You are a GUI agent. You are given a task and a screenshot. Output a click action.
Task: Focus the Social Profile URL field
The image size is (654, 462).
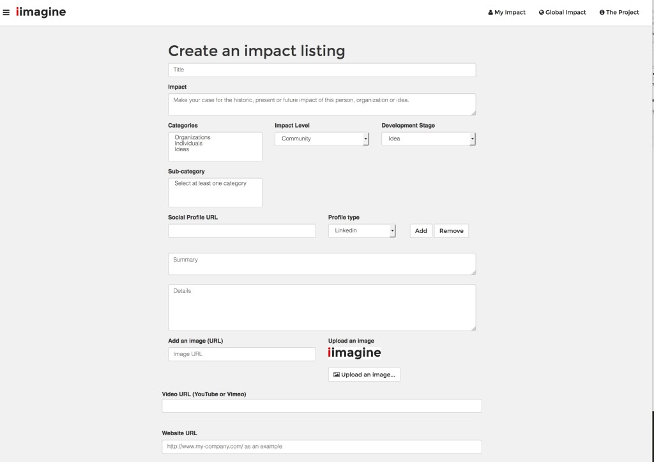(241, 231)
